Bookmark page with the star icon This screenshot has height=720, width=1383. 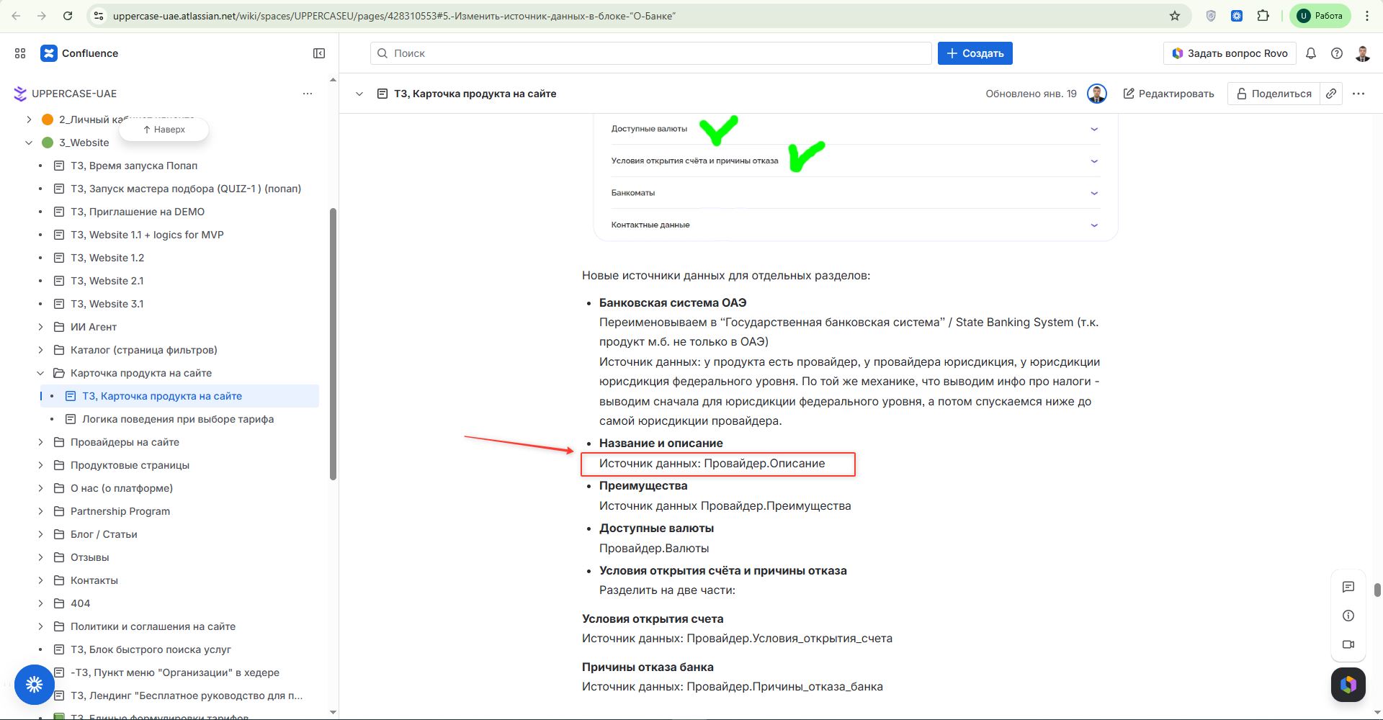[1175, 16]
